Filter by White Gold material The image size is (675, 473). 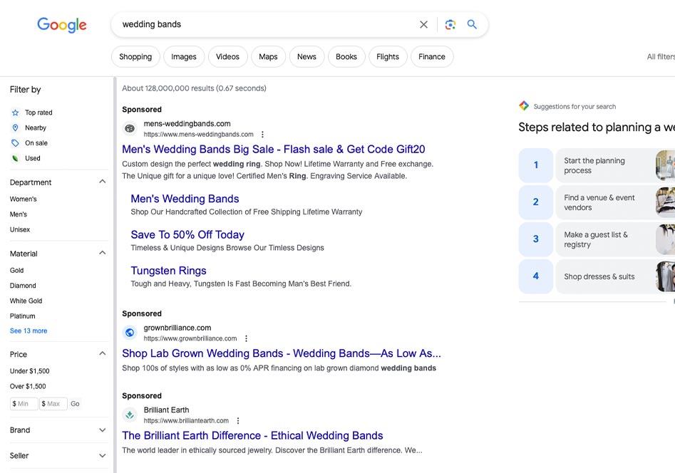point(26,301)
